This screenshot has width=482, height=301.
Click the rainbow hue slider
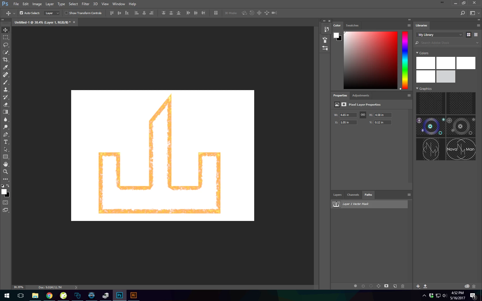pyautogui.click(x=405, y=60)
